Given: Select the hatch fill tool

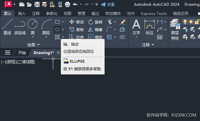Looking at the screenshot, I should 57,37.
